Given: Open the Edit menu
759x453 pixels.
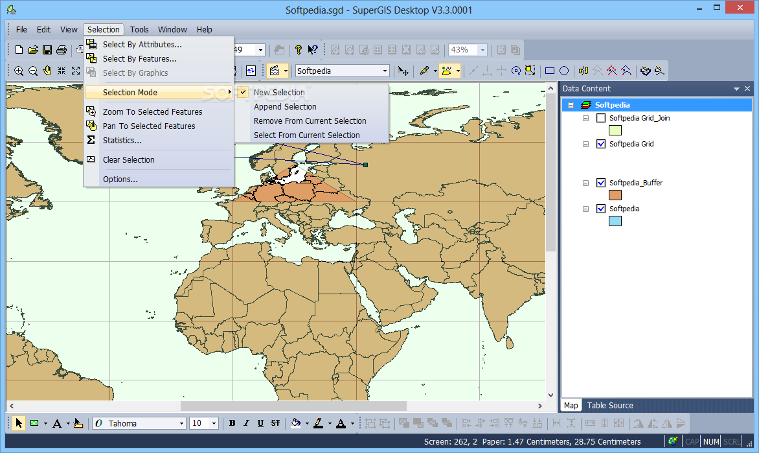Looking at the screenshot, I should point(43,30).
